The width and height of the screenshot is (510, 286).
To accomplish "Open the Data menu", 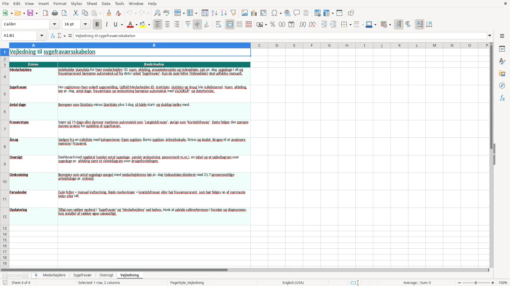I will (x=106, y=3).
